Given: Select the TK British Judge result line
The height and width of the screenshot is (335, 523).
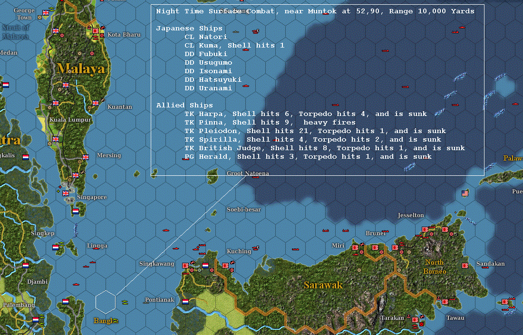Looking at the screenshot, I should pyautogui.click(x=325, y=148).
